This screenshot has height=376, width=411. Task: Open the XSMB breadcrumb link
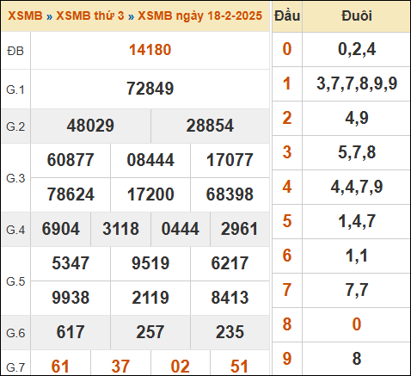(25, 15)
